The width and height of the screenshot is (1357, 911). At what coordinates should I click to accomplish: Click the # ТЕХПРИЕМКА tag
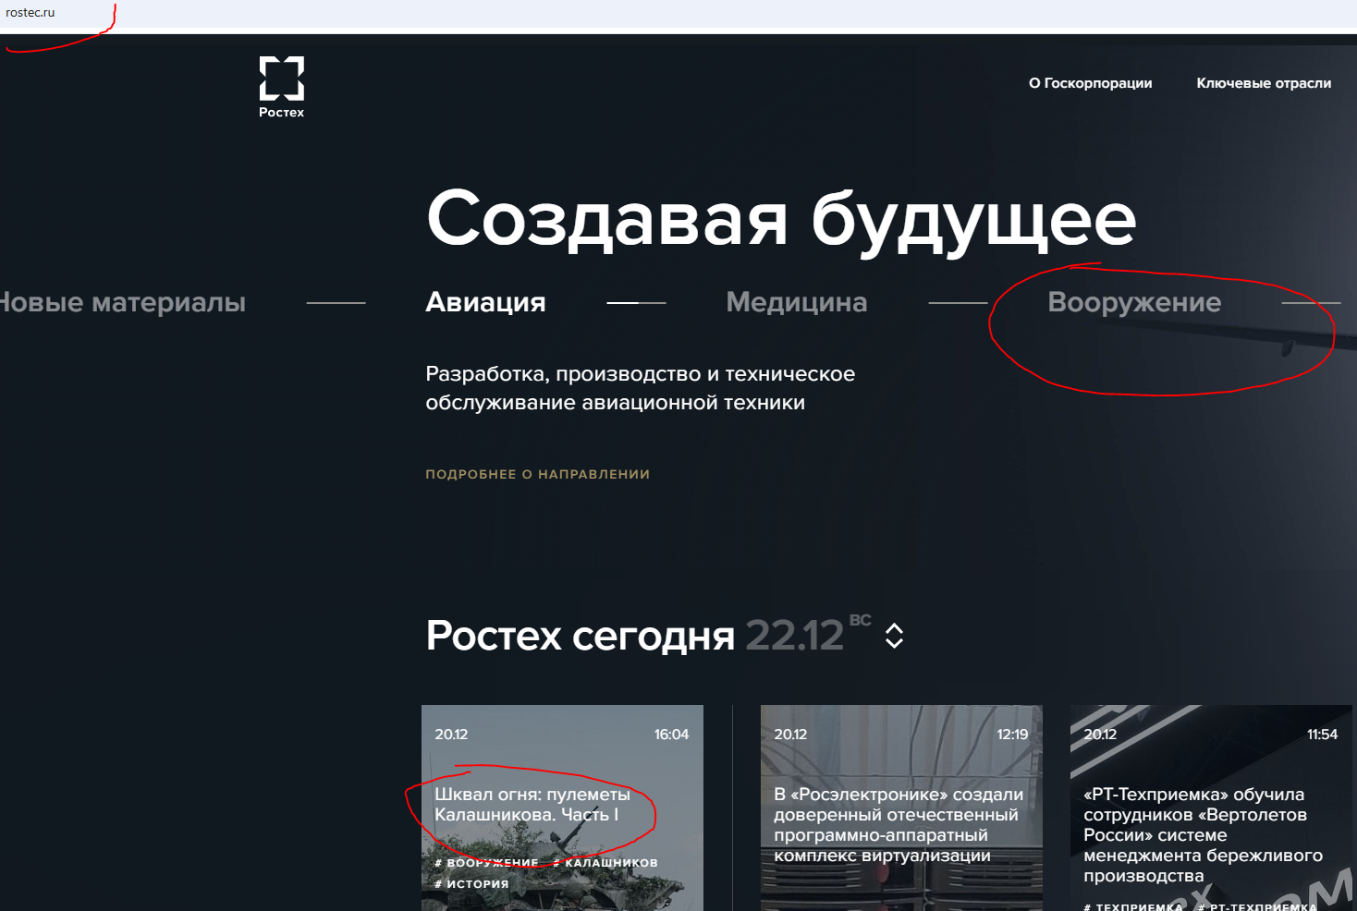[1133, 906]
